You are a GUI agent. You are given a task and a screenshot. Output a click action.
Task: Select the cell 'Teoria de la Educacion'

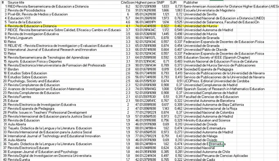pos(25,22)
